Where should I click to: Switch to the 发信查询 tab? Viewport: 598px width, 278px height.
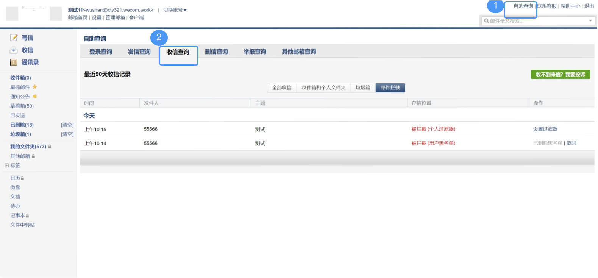139,52
